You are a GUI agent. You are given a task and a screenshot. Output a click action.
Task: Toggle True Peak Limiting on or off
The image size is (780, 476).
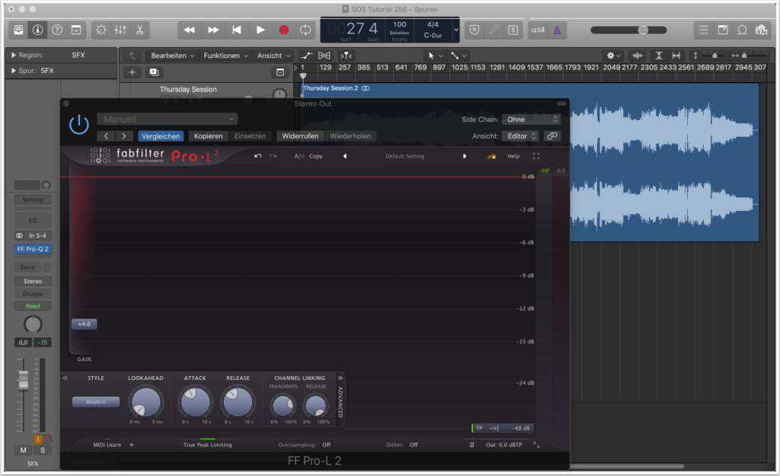pyautogui.click(x=207, y=444)
